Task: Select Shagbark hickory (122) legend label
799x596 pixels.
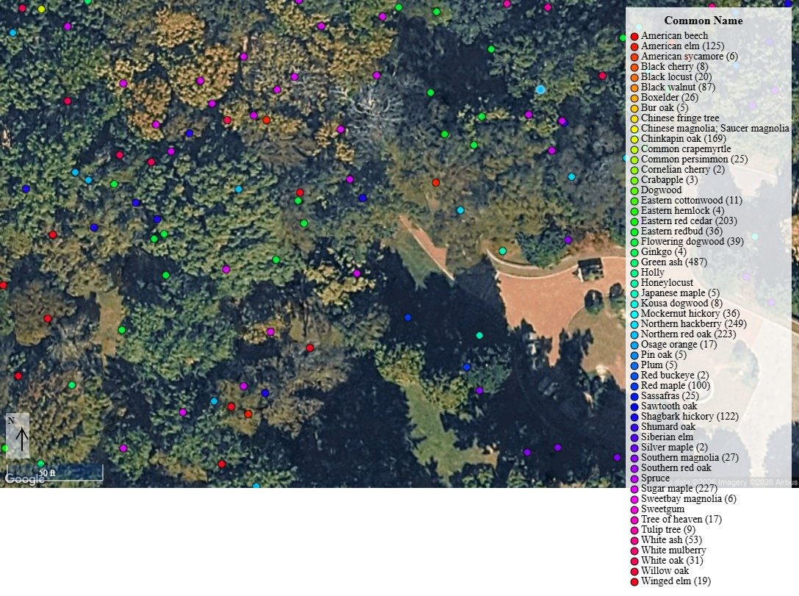Action: pos(690,416)
